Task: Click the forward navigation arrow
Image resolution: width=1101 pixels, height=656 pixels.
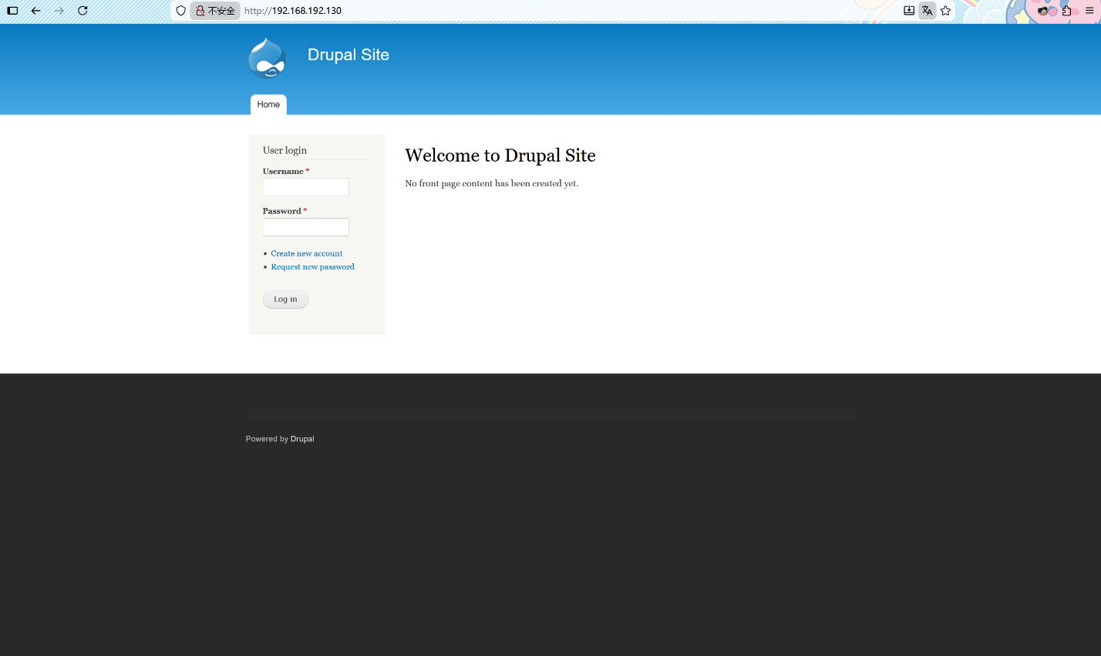Action: (59, 11)
